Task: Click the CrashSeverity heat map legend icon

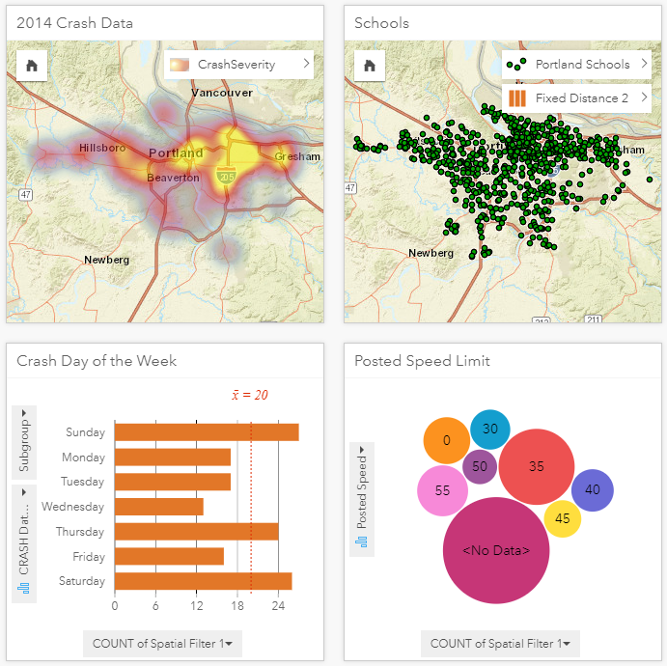Action: pyautogui.click(x=180, y=65)
